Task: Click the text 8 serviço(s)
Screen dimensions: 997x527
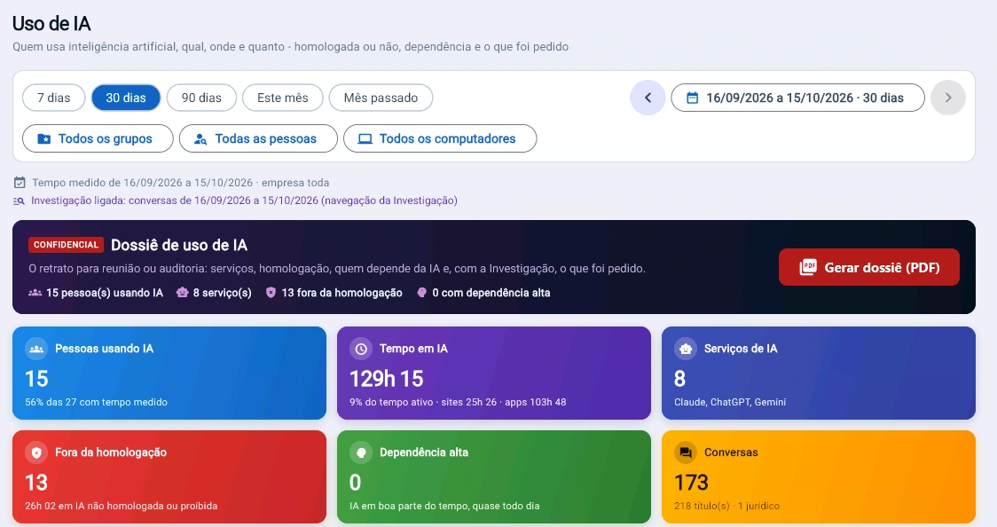Action: tap(223, 293)
